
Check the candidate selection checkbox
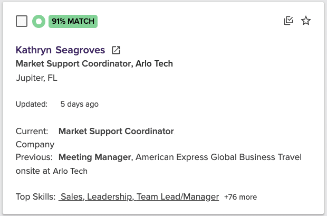pyautogui.click(x=22, y=21)
